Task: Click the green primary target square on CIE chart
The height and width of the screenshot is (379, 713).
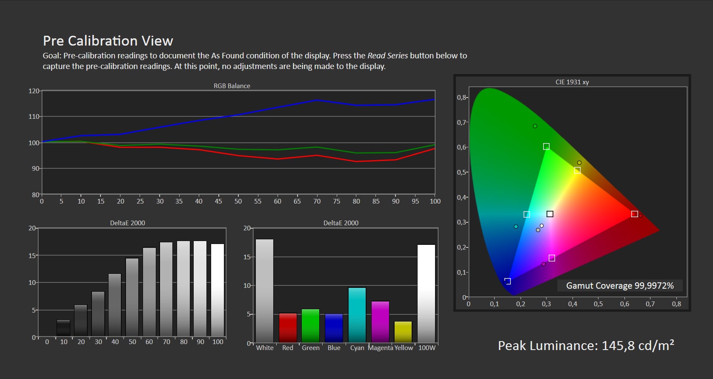Action: [546, 146]
